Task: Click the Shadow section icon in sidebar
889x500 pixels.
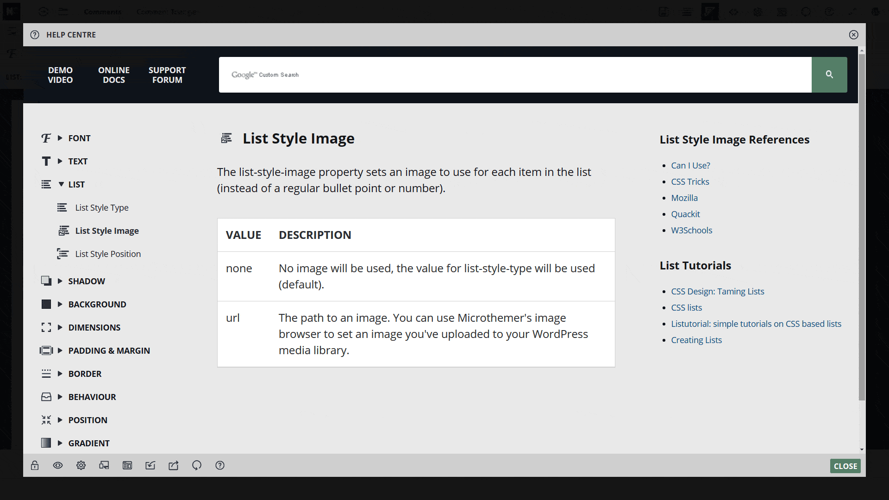Action: pos(46,281)
